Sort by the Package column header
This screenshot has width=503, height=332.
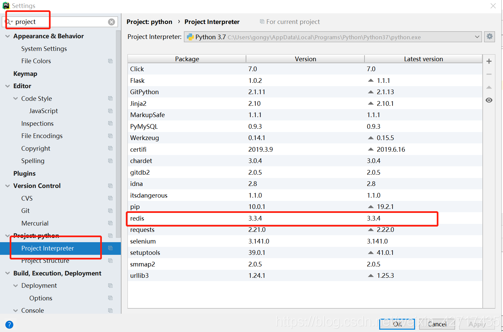point(187,59)
